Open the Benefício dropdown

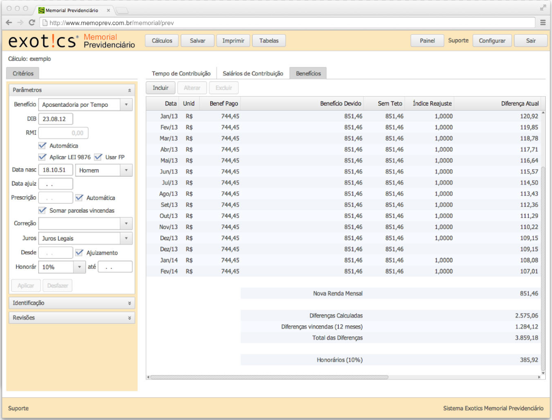[126, 104]
